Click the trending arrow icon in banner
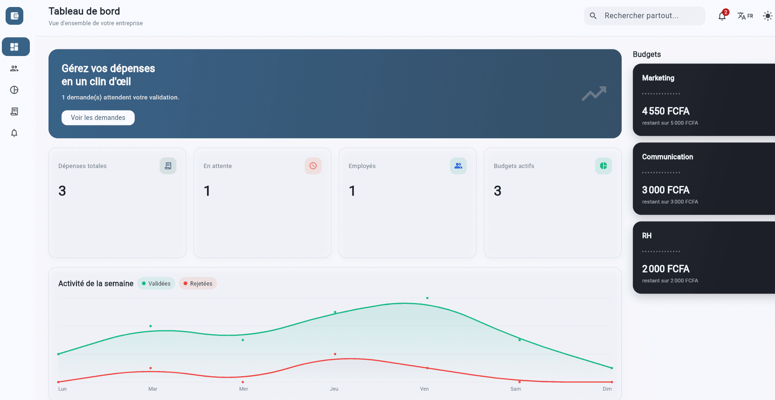The height and width of the screenshot is (400, 775). pyautogui.click(x=594, y=93)
